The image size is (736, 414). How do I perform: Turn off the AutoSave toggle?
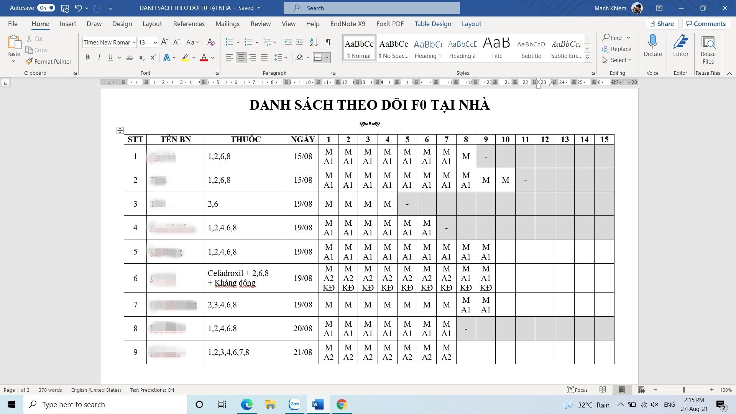[x=46, y=8]
